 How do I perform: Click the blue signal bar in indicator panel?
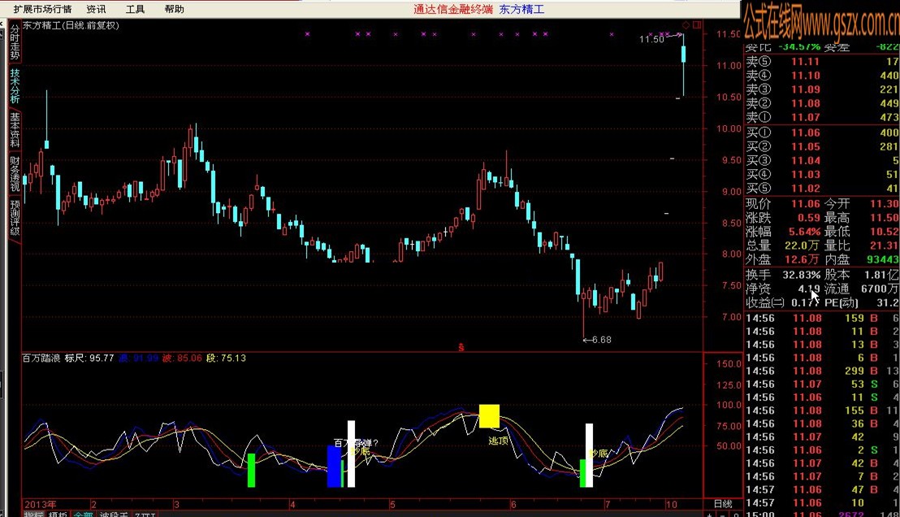334,467
